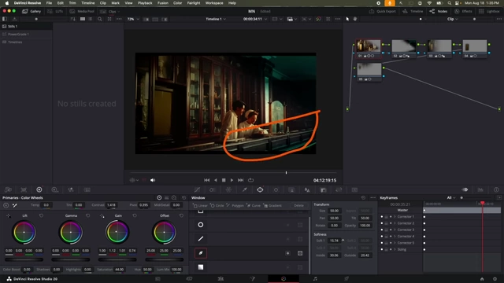Toggle mask mode on the curve window
Image resolution: width=504 pixels, height=283 pixels.
300,253
